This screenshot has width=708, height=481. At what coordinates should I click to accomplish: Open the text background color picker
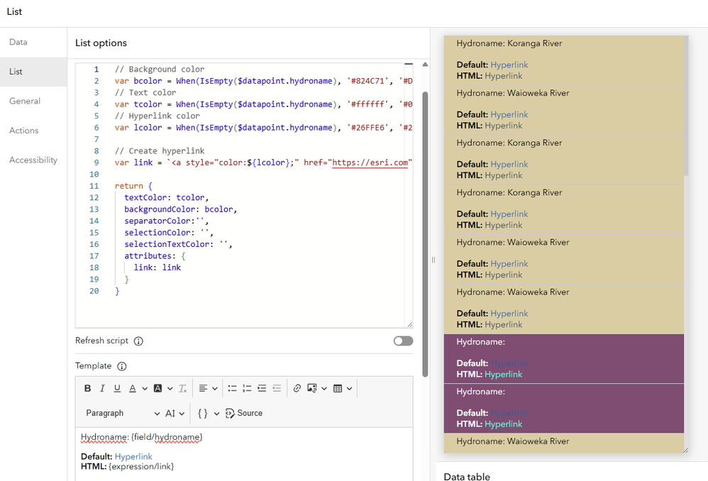[x=157, y=388]
